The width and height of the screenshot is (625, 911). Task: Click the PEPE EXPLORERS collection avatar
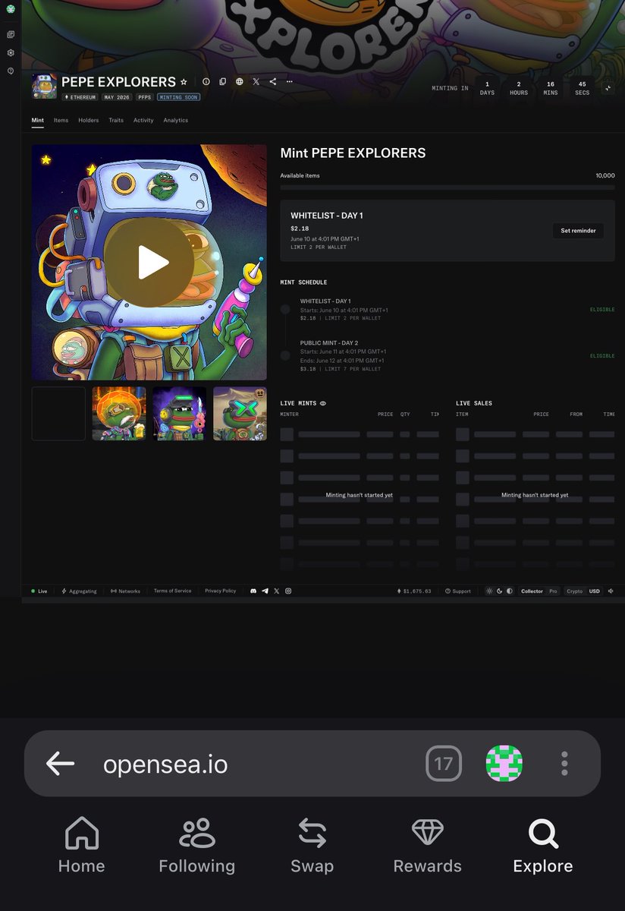click(x=44, y=87)
